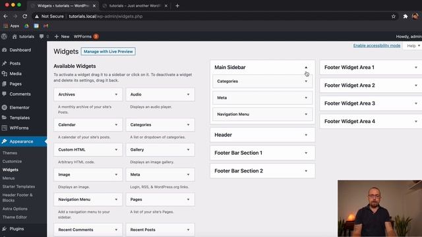Click the WordPress logo in admin bar
Screen dimensions: 422x237
click(4, 37)
